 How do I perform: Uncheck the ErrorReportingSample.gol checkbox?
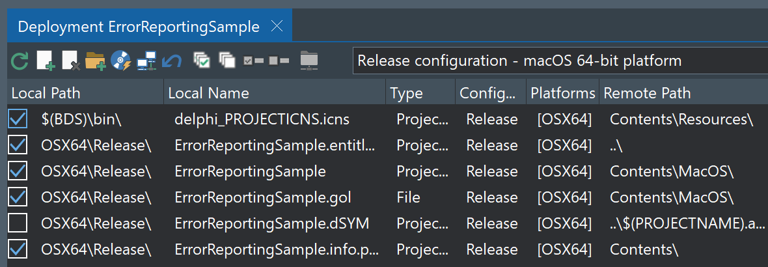point(18,197)
